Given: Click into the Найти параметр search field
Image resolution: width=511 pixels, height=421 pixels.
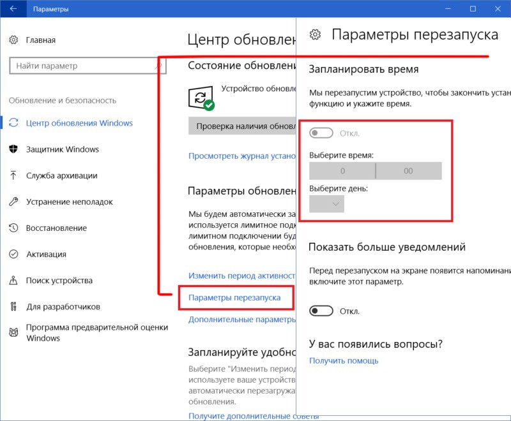Looking at the screenshot, I should click(88, 66).
